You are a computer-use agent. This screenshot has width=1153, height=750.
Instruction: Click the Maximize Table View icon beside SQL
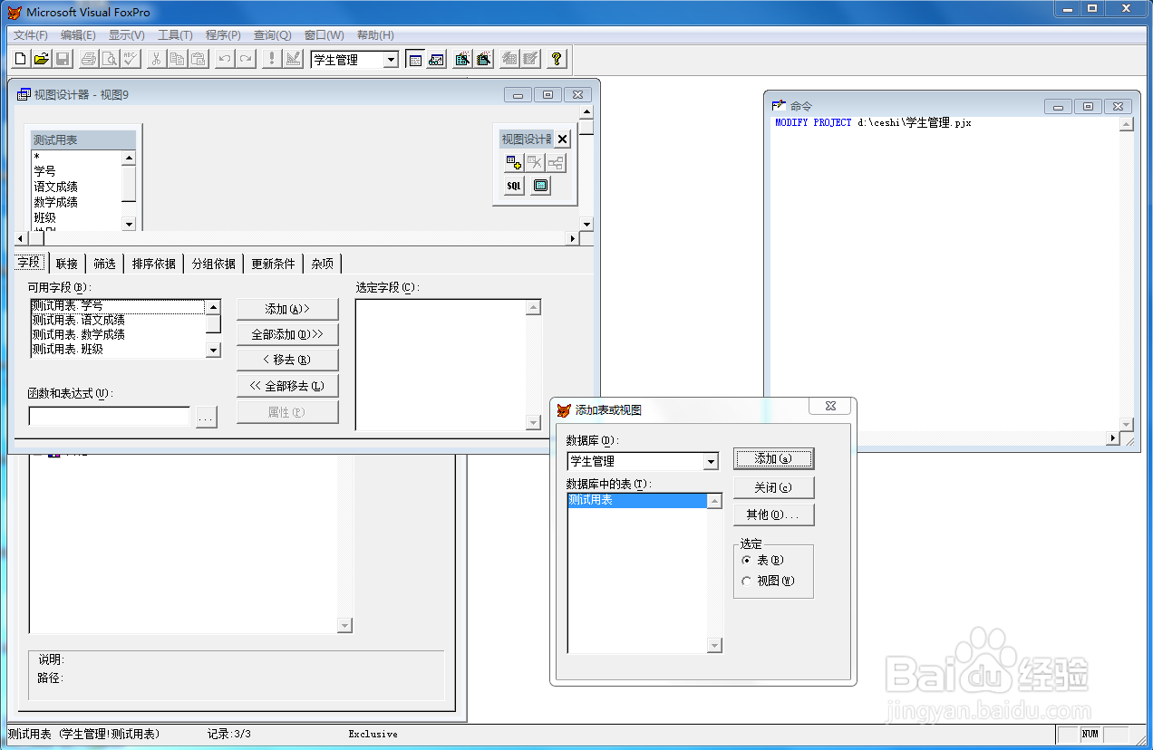[x=540, y=186]
